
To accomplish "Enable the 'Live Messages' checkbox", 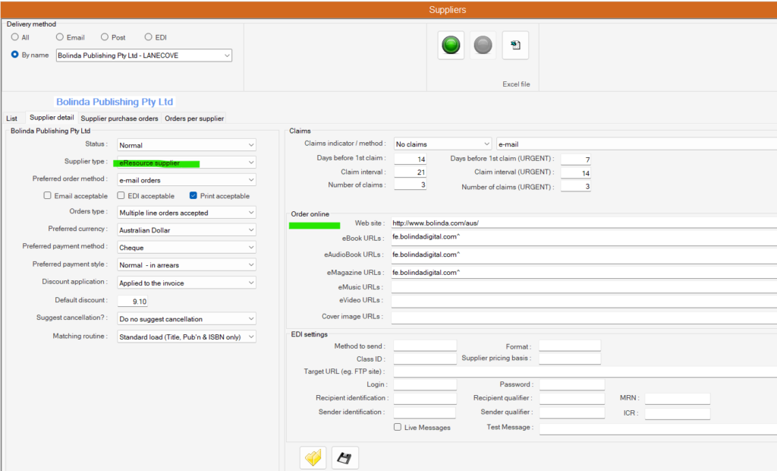I will coord(397,427).
